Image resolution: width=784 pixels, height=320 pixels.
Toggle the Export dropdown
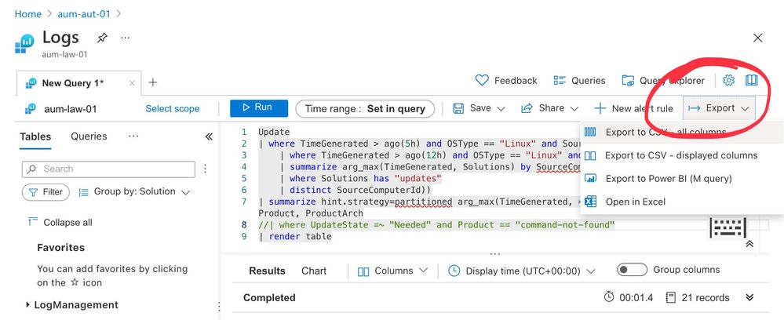719,108
